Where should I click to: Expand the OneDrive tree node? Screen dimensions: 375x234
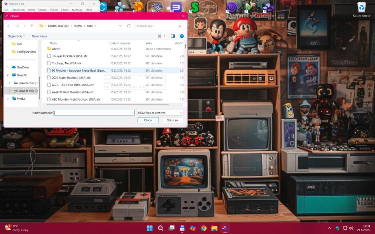8,68
